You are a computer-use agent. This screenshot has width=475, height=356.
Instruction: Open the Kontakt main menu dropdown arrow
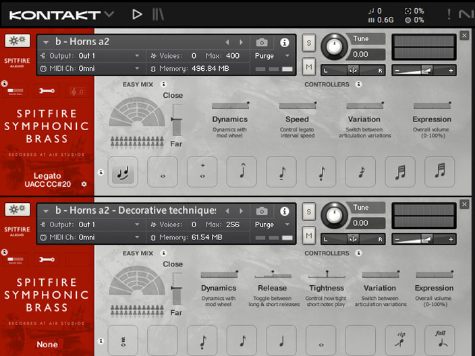tap(109, 14)
